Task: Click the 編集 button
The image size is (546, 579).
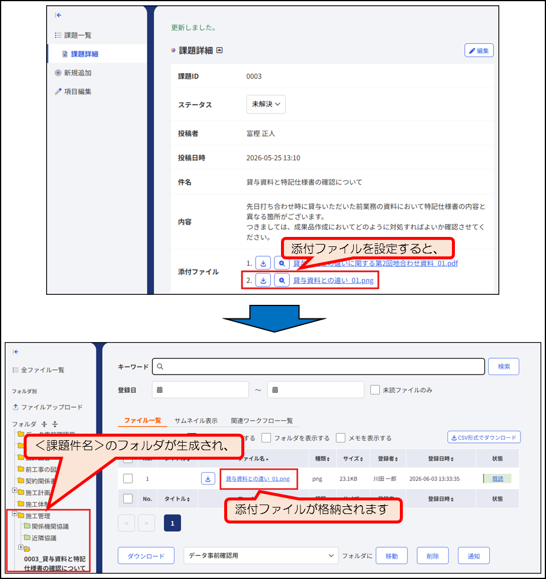Action: (479, 51)
